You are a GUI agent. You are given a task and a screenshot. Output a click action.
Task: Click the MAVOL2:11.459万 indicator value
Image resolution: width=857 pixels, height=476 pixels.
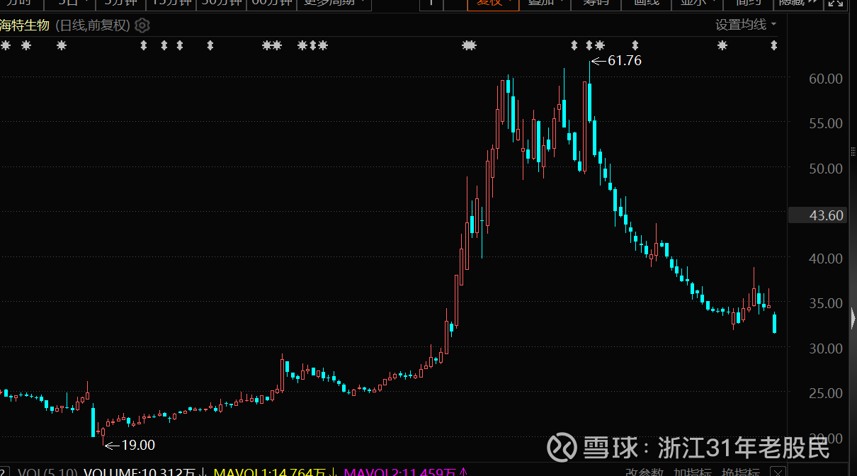(400, 472)
